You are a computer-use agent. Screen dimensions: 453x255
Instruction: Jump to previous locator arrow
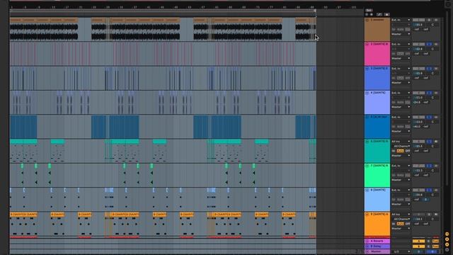[367, 14]
